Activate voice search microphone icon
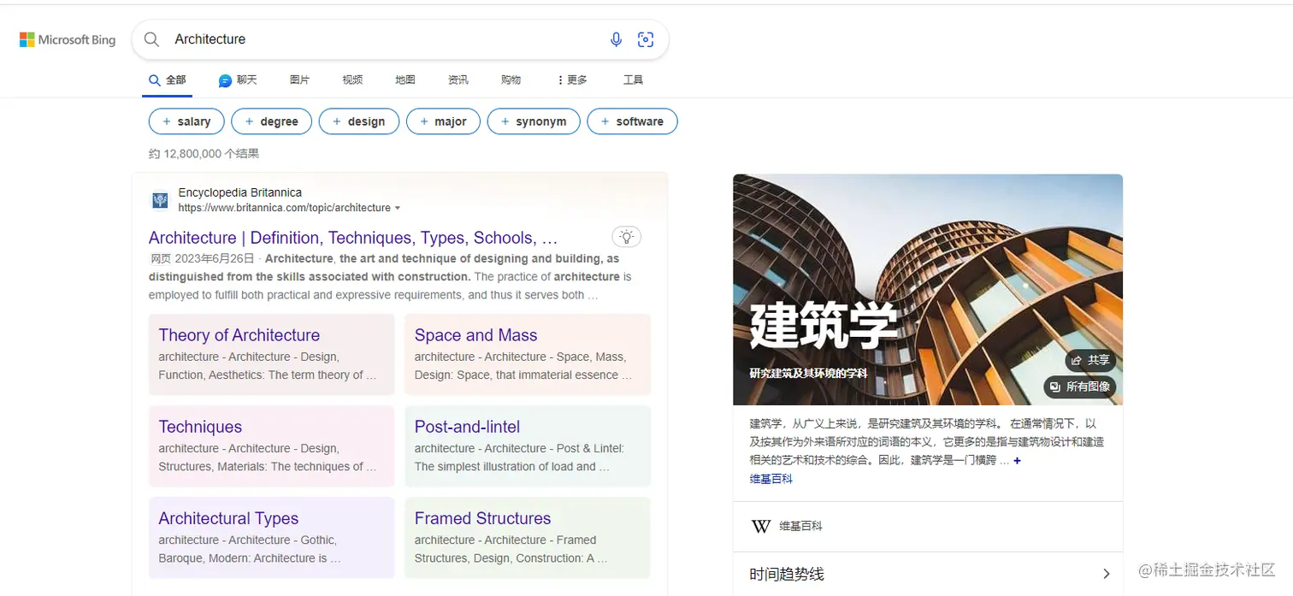Image resolution: width=1293 pixels, height=596 pixels. pyautogui.click(x=616, y=39)
